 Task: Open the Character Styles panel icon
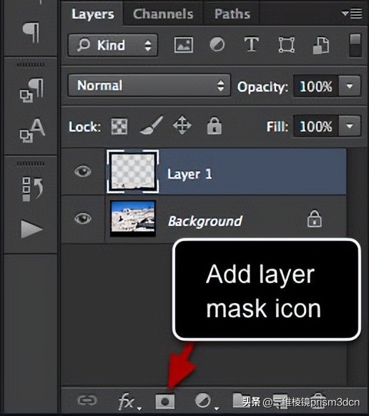pos(32,131)
